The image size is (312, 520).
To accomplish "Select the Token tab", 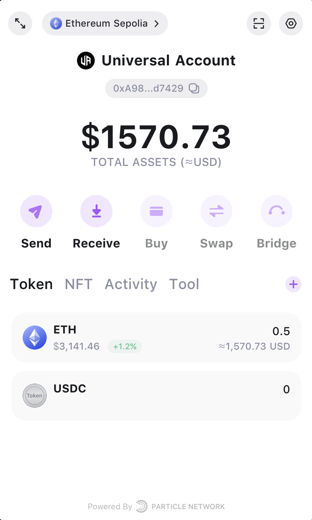I will (31, 284).
